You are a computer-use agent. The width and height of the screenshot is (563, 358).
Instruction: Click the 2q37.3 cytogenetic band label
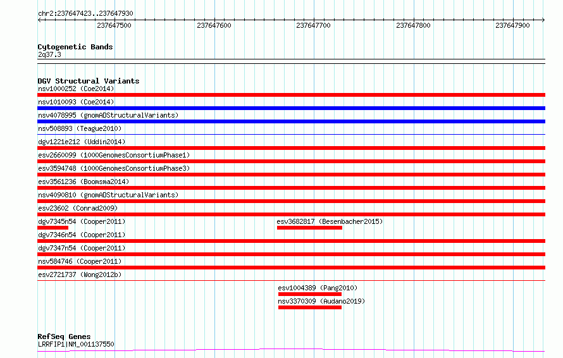click(49, 54)
